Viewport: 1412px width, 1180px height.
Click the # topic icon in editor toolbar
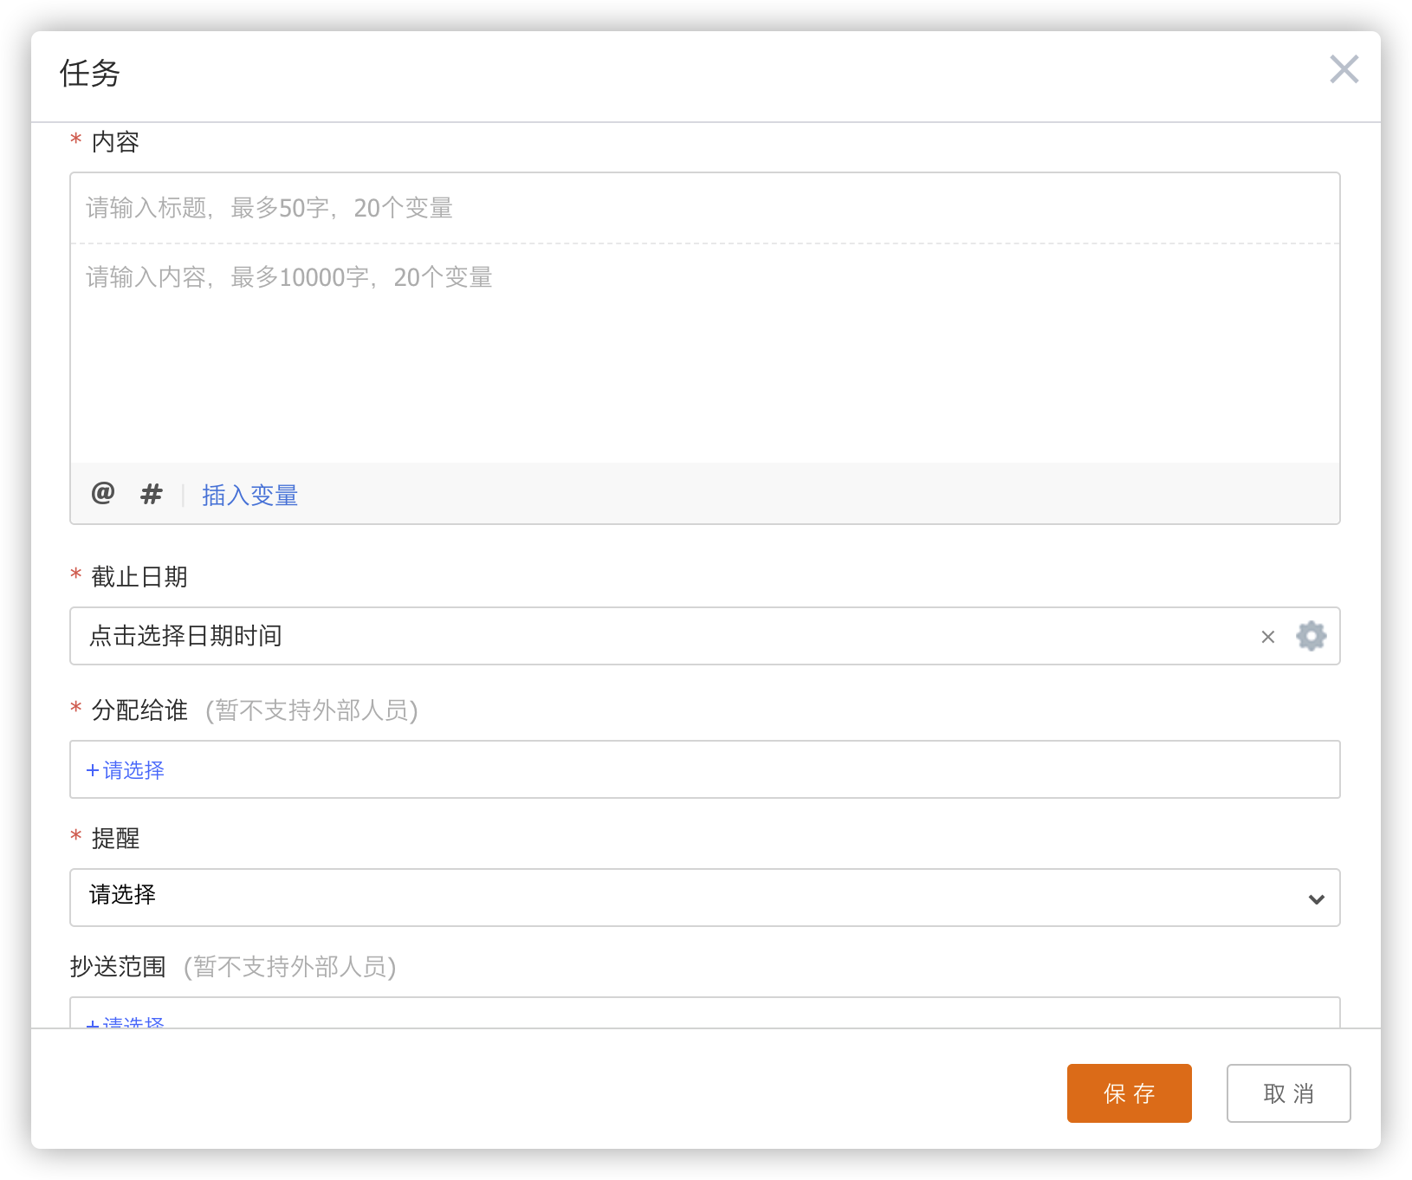[x=152, y=494]
